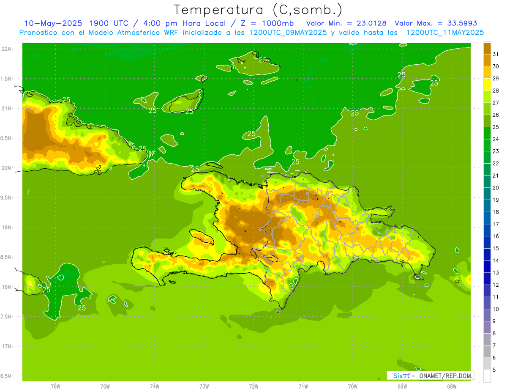Pick the yellow colorbar segment between 28 and 29

(487, 85)
